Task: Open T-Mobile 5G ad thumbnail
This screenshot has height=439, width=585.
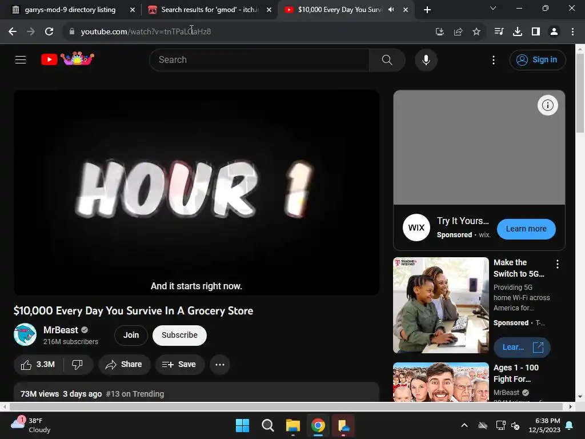Action: point(441,305)
